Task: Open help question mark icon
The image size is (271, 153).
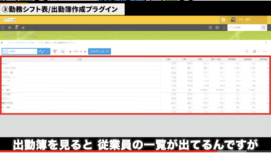Action: 217,28
